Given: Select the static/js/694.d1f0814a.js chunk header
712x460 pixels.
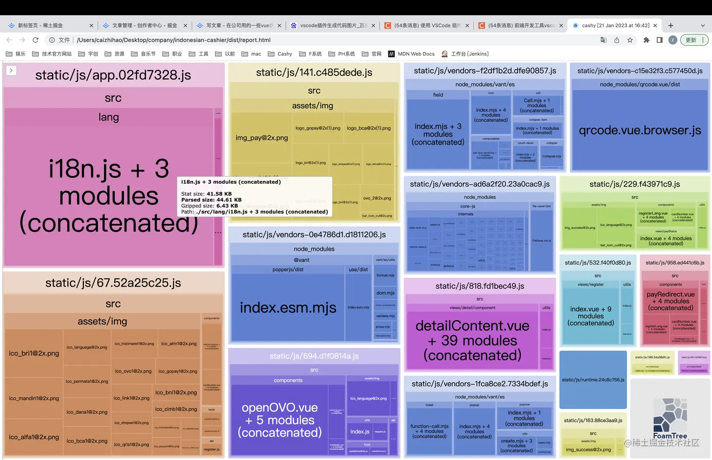Looking at the screenshot, I should click(x=314, y=356).
